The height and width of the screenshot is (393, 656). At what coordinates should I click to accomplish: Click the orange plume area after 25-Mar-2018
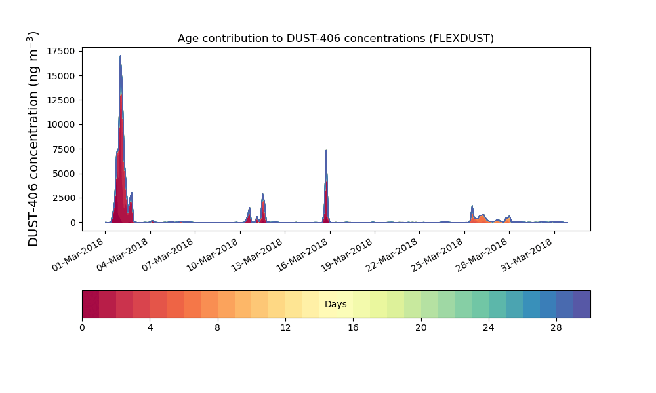pyautogui.click(x=481, y=219)
